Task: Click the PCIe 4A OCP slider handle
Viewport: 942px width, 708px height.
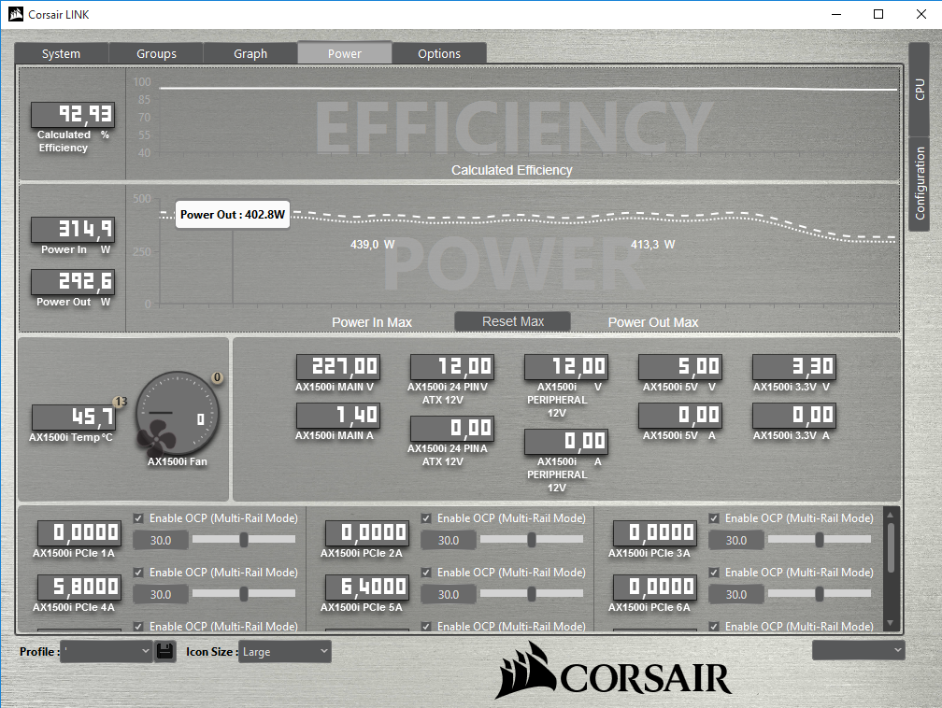Action: 244,594
